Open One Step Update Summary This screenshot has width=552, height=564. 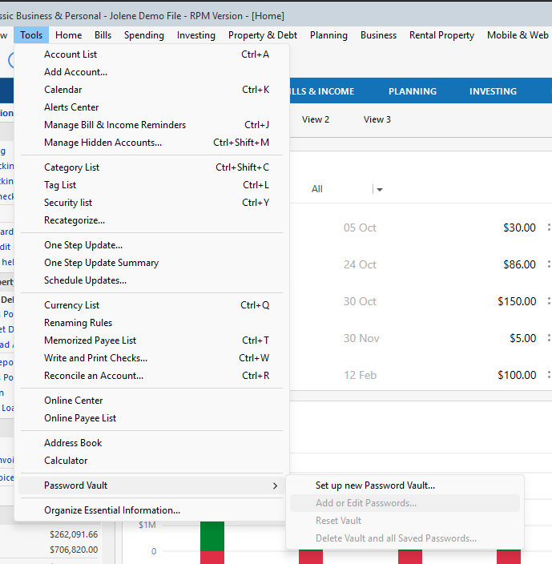(x=151, y=263)
